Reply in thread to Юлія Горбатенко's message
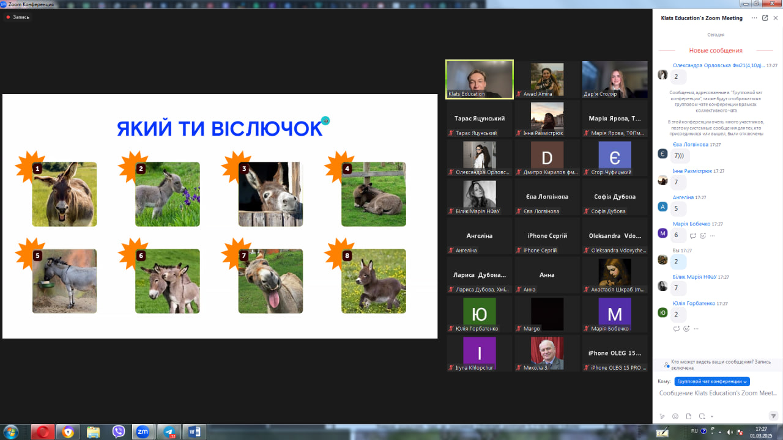783x440 pixels. [676, 329]
